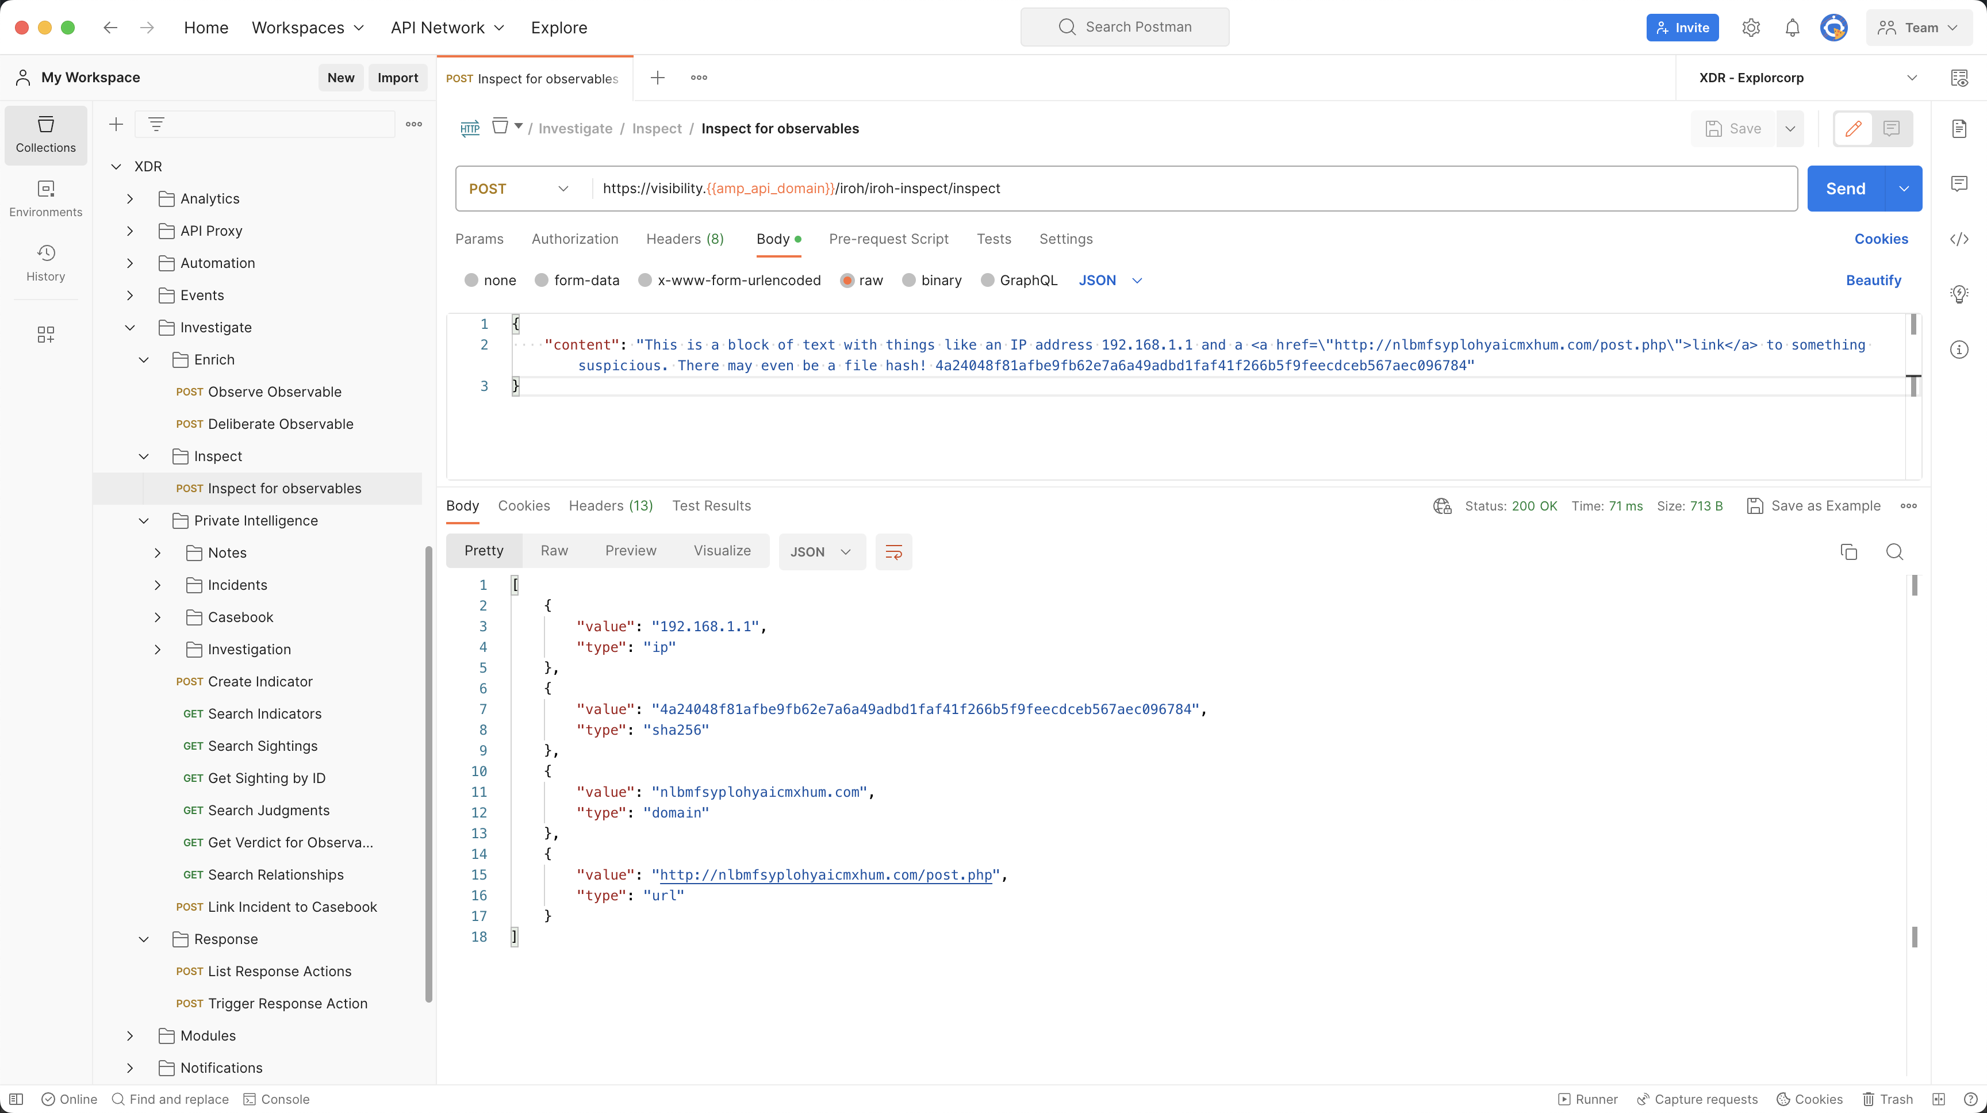
Task: Click the code snippet icon
Action: [1959, 239]
